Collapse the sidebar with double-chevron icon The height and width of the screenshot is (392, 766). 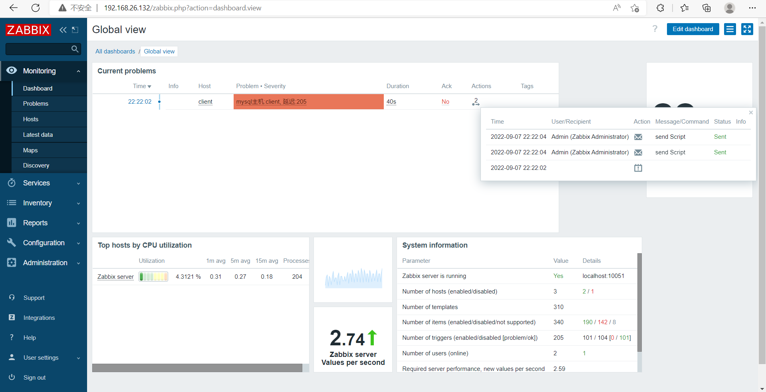(x=63, y=30)
